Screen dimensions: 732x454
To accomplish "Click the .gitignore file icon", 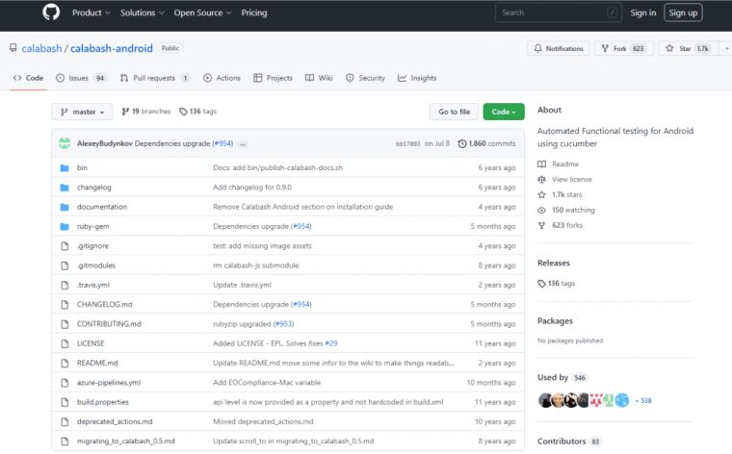I will [65, 246].
